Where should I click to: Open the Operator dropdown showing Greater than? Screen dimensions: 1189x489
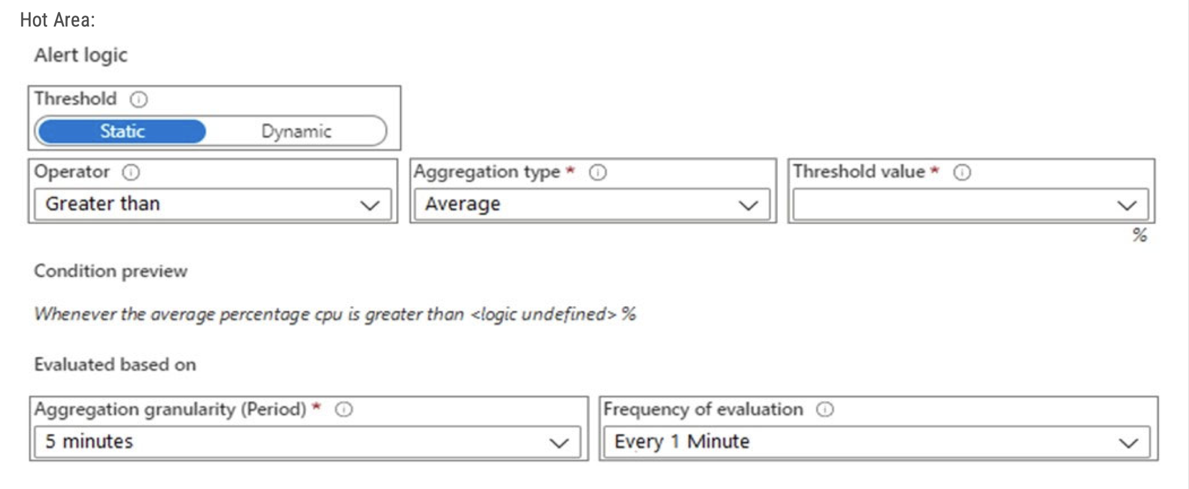click(213, 204)
